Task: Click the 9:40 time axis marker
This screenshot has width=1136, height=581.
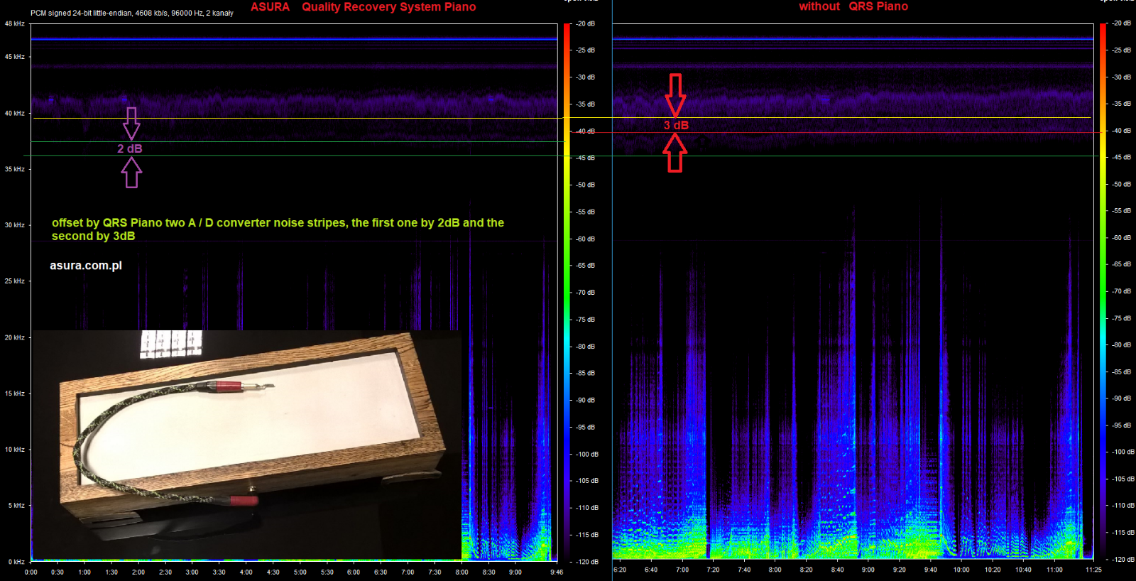Action: 931,570
